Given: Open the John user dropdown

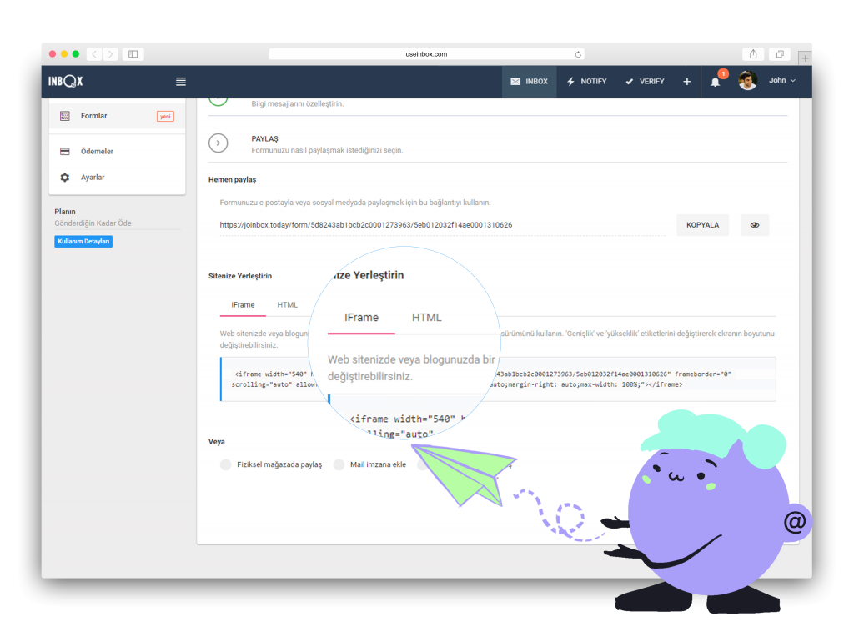Looking at the screenshot, I should pos(781,81).
